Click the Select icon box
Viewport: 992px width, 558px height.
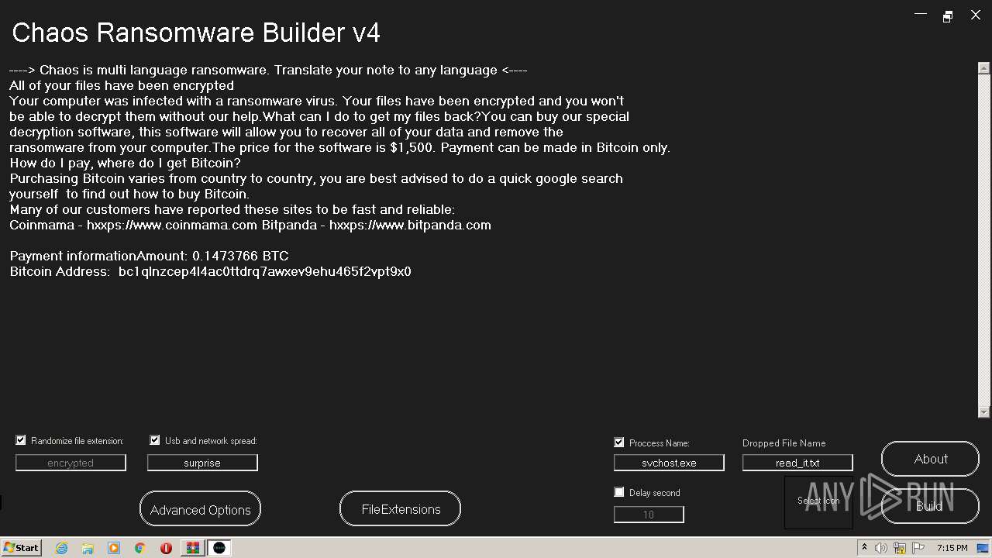point(818,501)
